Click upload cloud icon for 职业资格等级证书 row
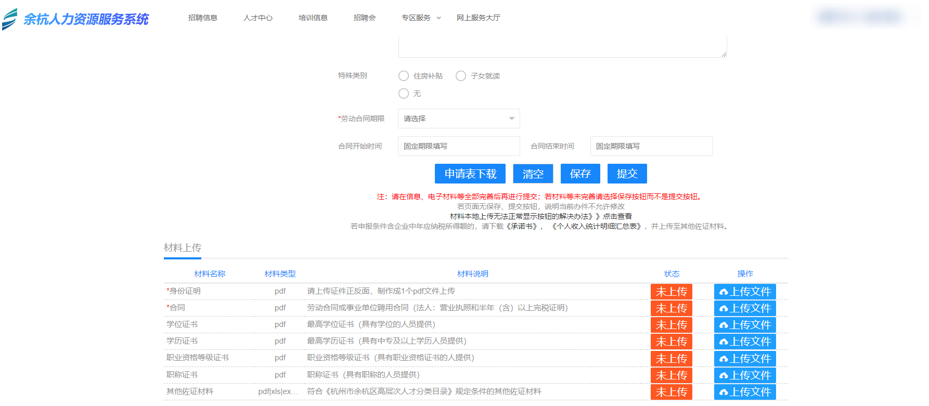Viewport: 929px width, 406px height. point(724,359)
